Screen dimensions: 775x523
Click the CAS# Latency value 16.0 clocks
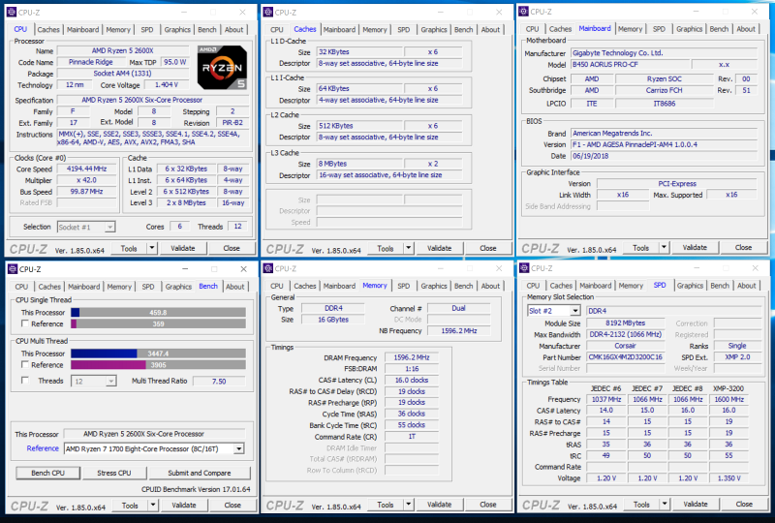tap(412, 380)
